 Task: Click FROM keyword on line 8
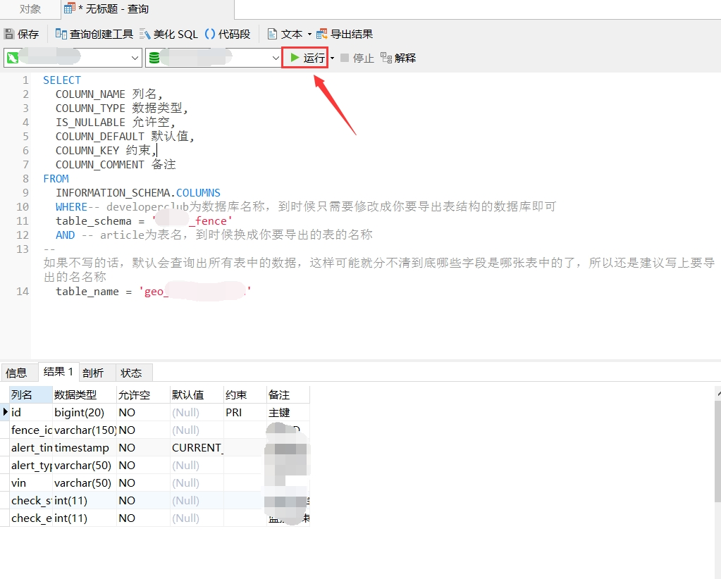[56, 178]
